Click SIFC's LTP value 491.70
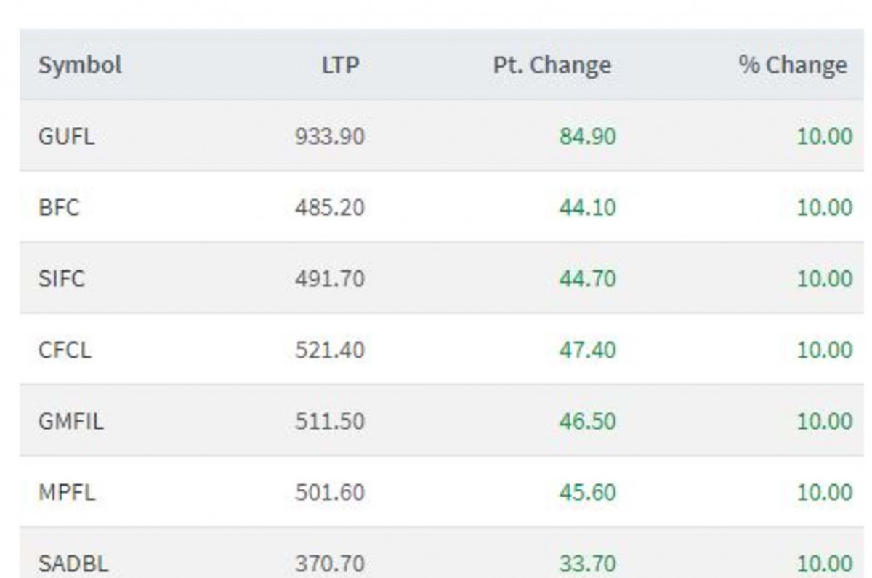The height and width of the screenshot is (578, 872). click(329, 278)
